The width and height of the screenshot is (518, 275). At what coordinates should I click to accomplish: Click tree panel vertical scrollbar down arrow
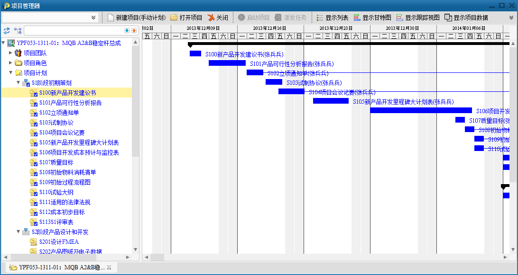[136, 249]
